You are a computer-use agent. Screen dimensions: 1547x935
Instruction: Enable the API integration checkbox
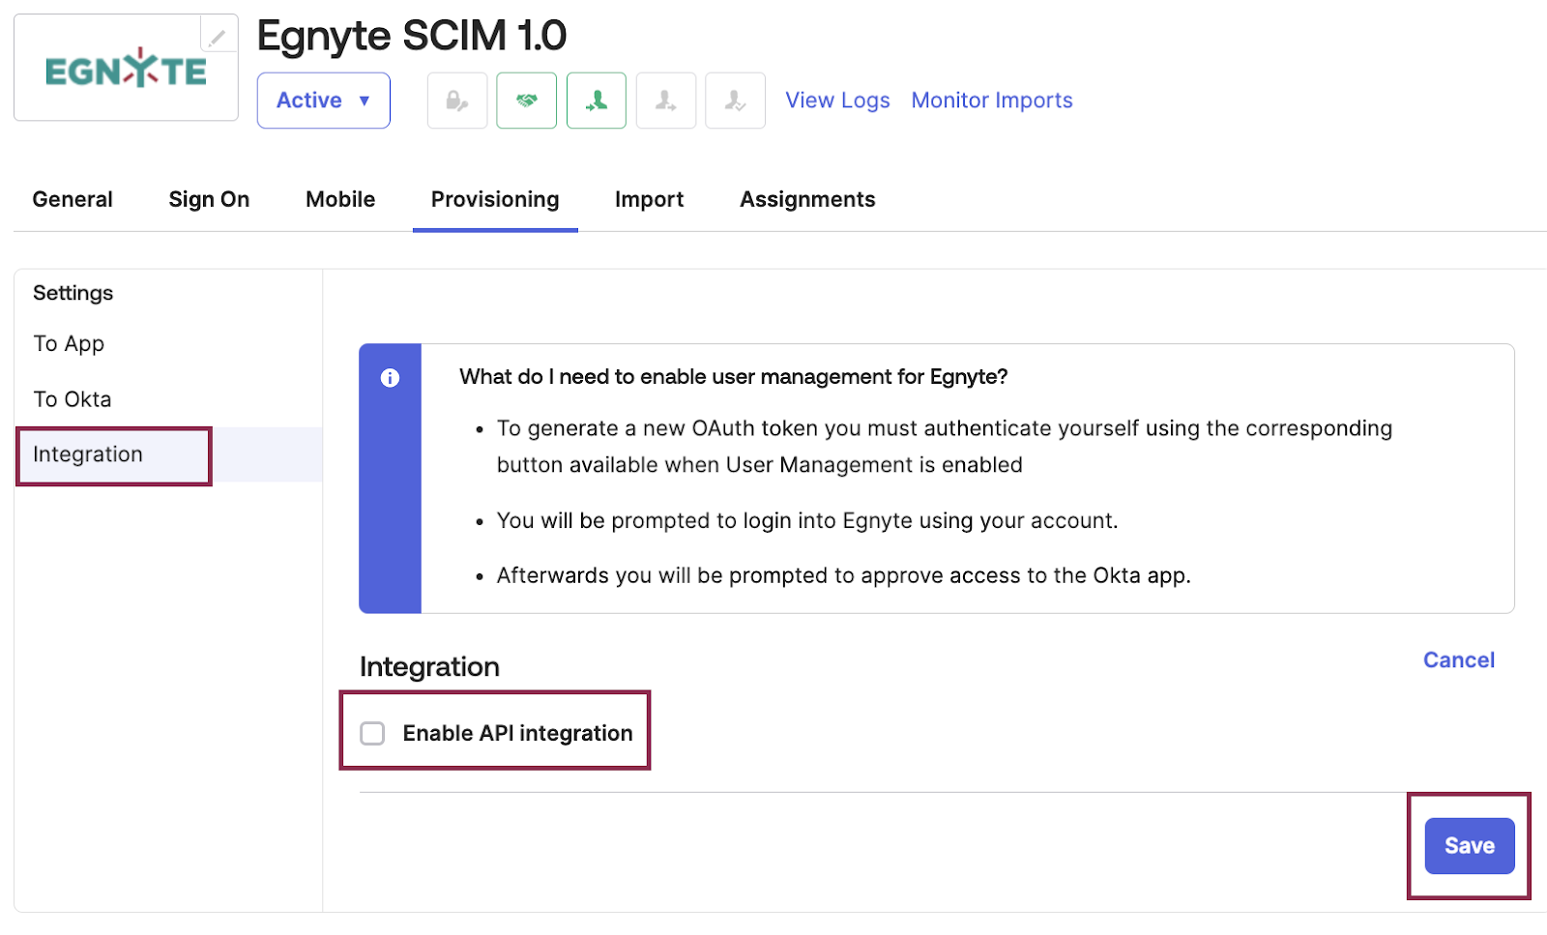(x=372, y=733)
